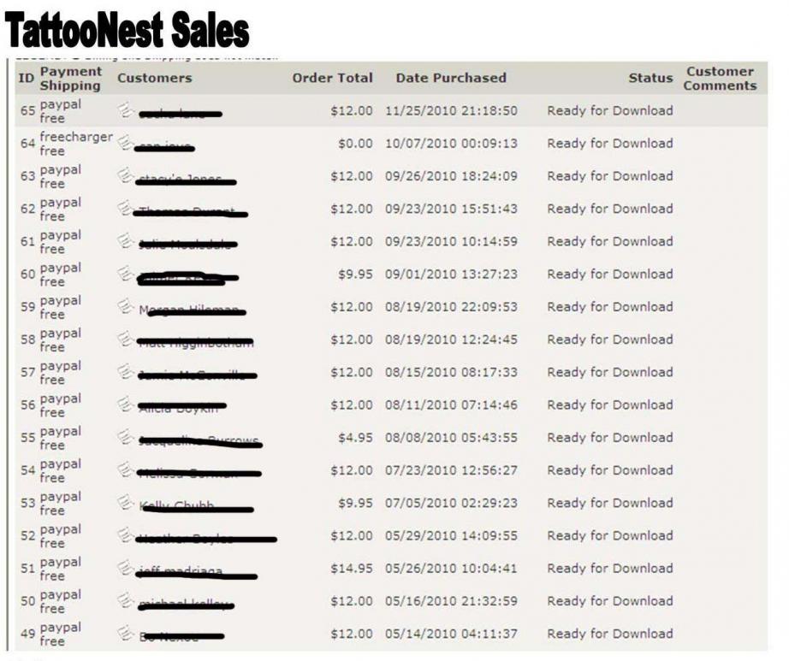Select the Customers column header

154,78
